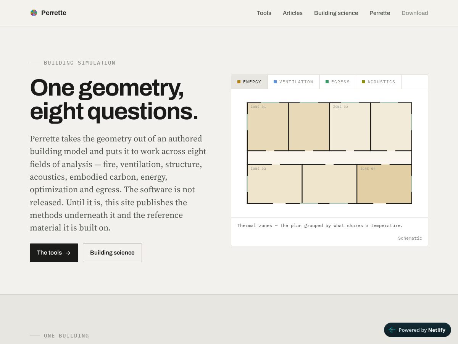This screenshot has height=344, width=458.
Task: Click the Download link in navigation
Action: pos(415,13)
